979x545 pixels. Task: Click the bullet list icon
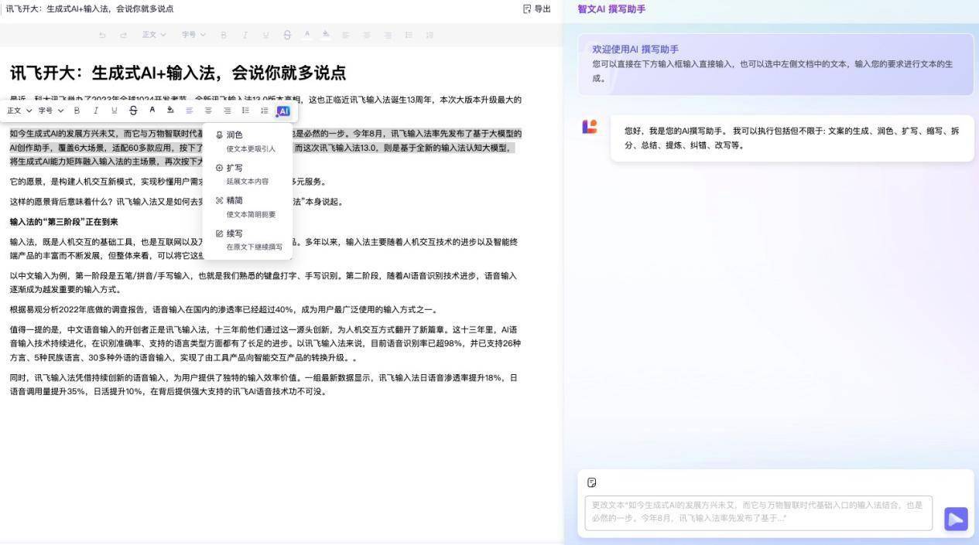point(265,111)
